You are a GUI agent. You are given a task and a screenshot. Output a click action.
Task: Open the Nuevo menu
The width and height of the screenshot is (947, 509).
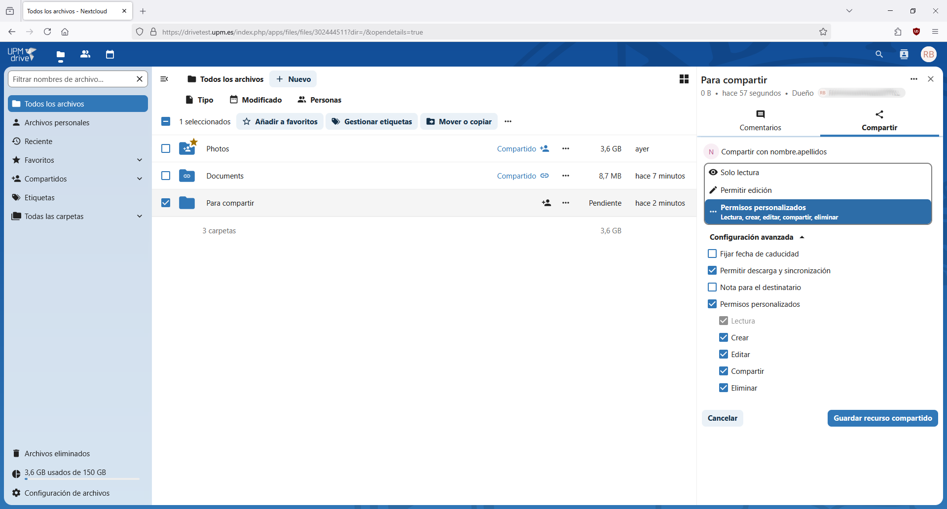pyautogui.click(x=293, y=79)
